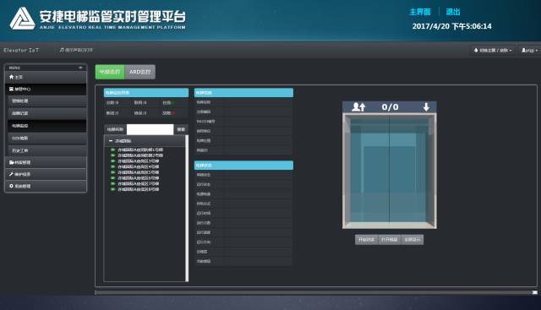Select the green 电梯监控 tab
Image resolution: width=541 pixels, height=310 pixels.
point(110,72)
